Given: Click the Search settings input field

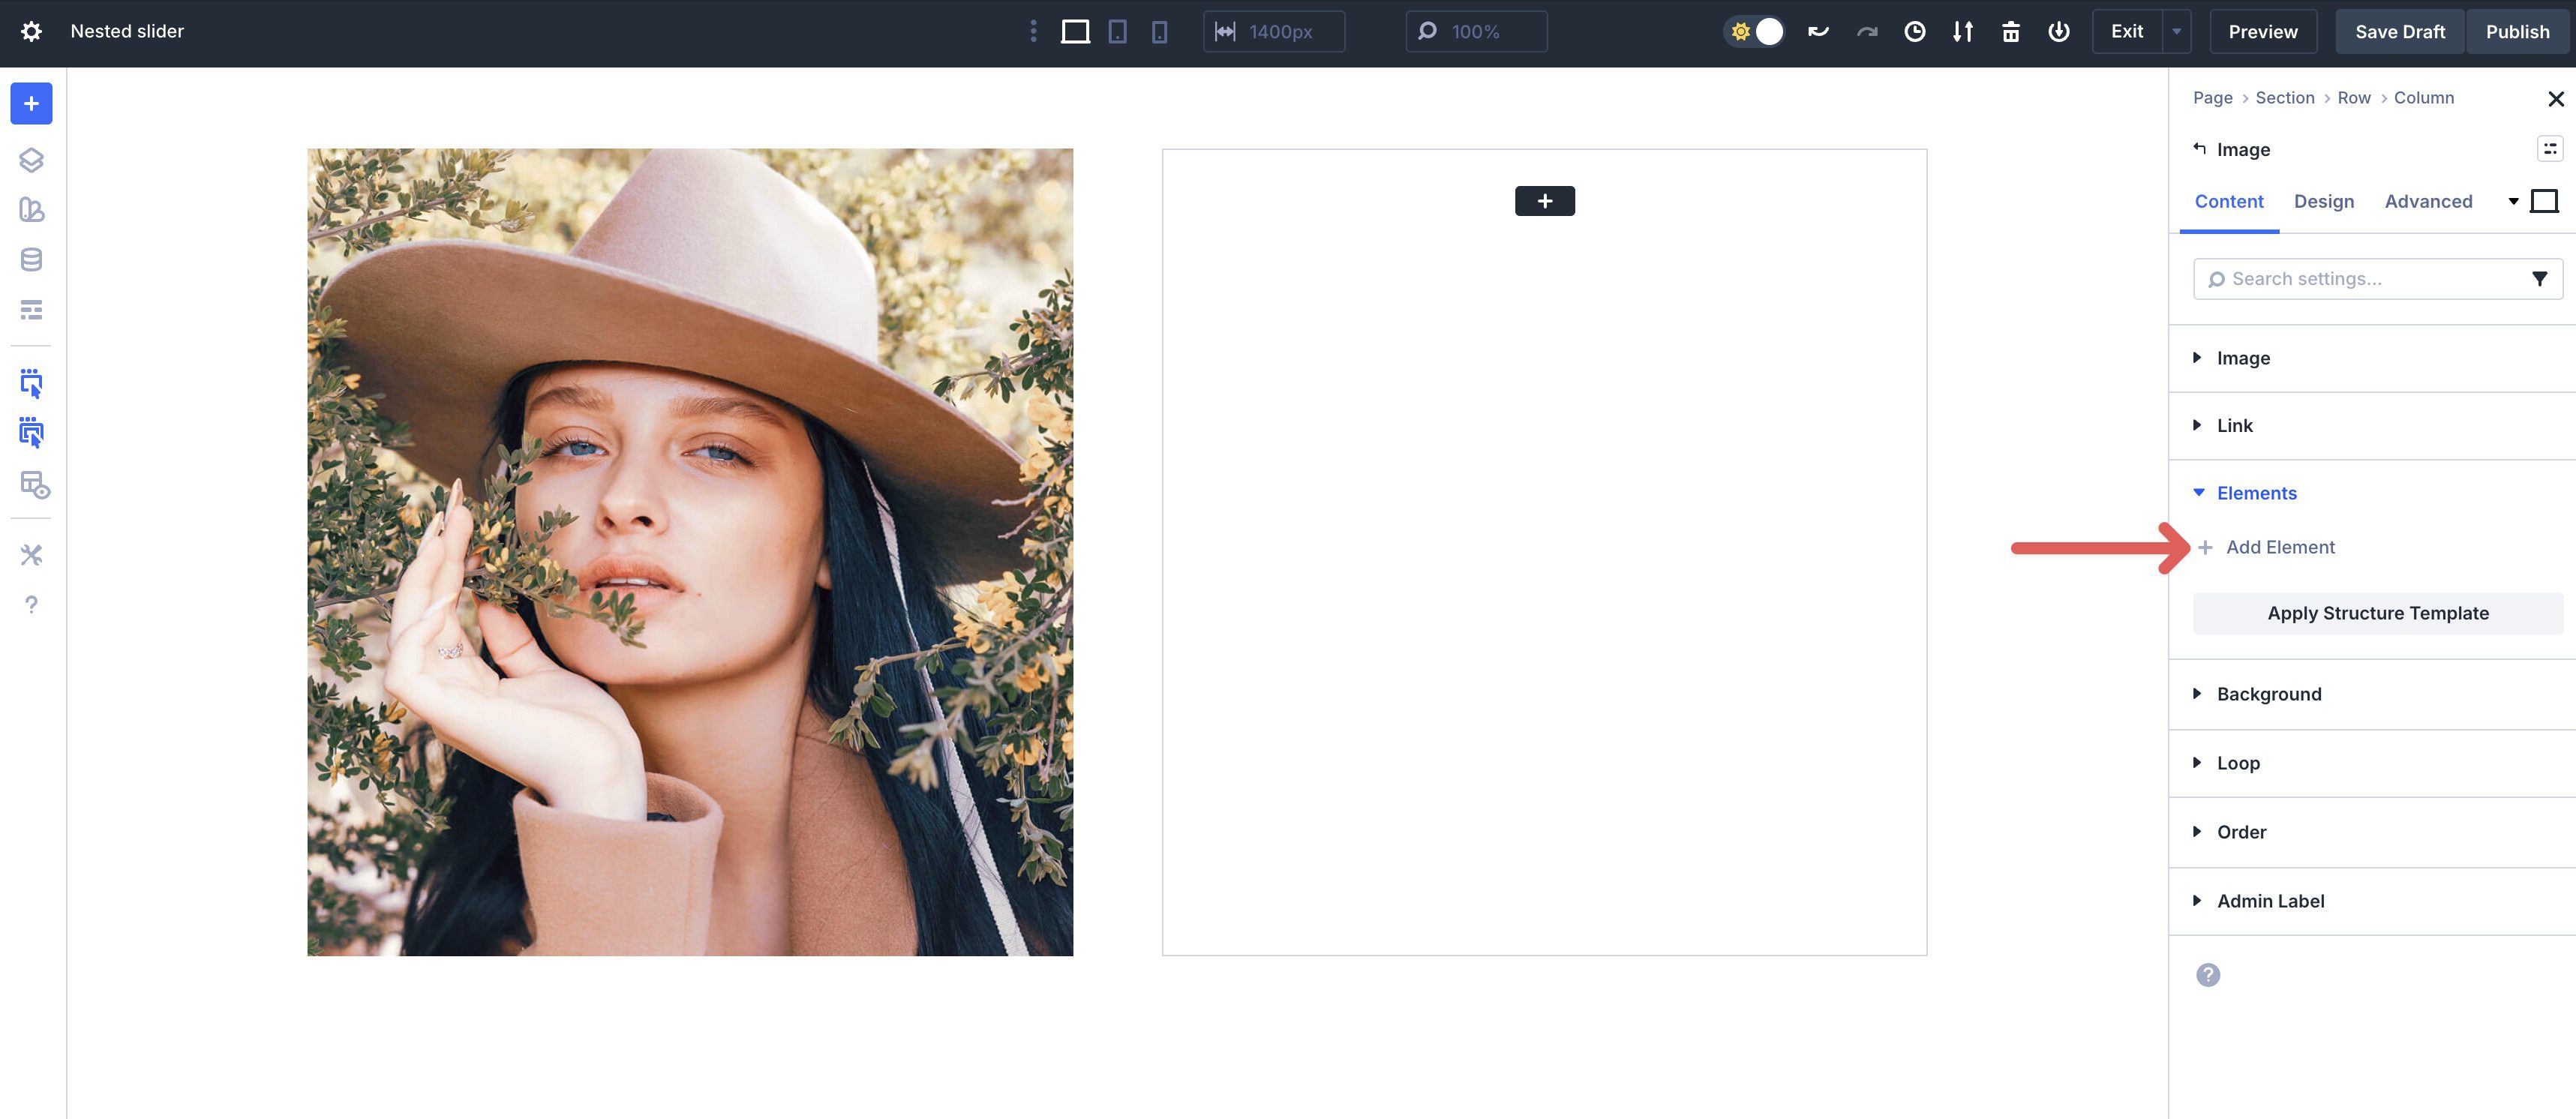Looking at the screenshot, I should (x=2360, y=279).
